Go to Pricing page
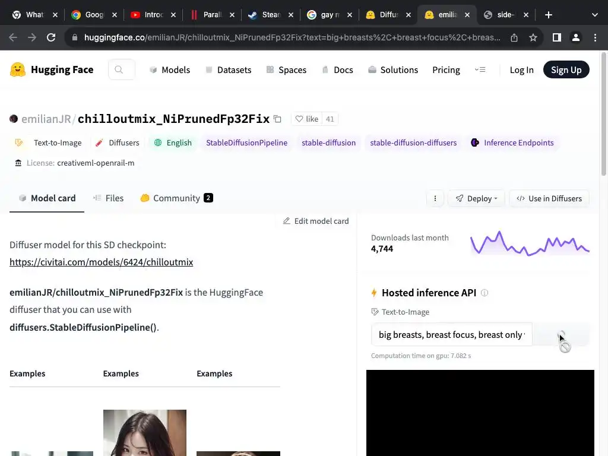The height and width of the screenshot is (456, 608). [446, 70]
